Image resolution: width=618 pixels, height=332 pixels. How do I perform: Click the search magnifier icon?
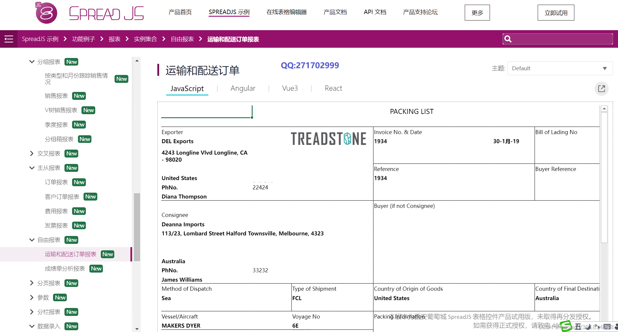point(508,39)
